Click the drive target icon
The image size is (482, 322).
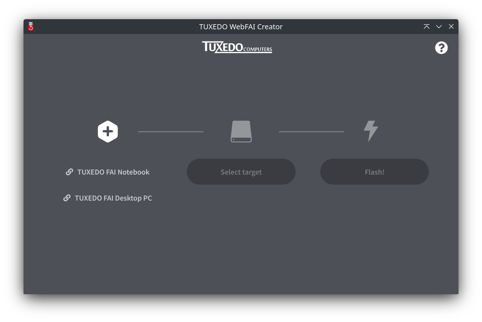pyautogui.click(x=241, y=132)
